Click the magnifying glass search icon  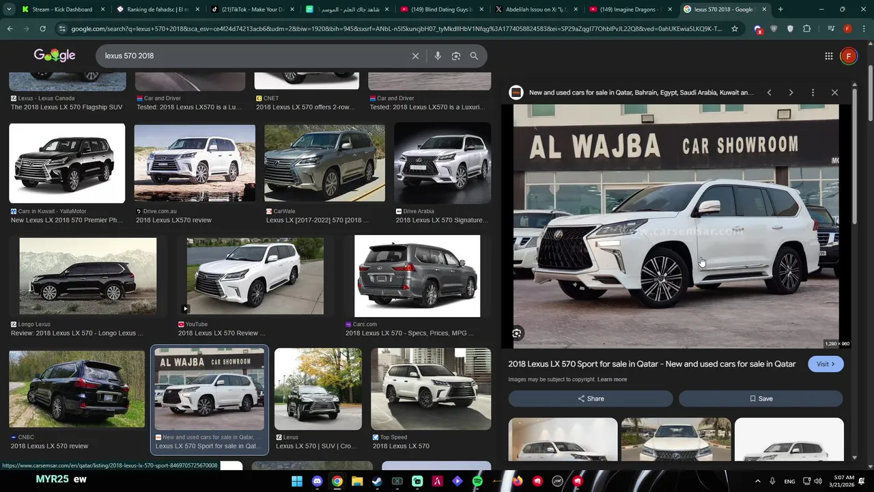[x=474, y=56]
